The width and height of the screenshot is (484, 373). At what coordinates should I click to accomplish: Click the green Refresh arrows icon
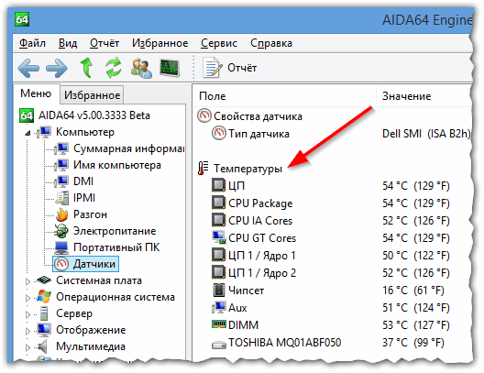tap(114, 68)
